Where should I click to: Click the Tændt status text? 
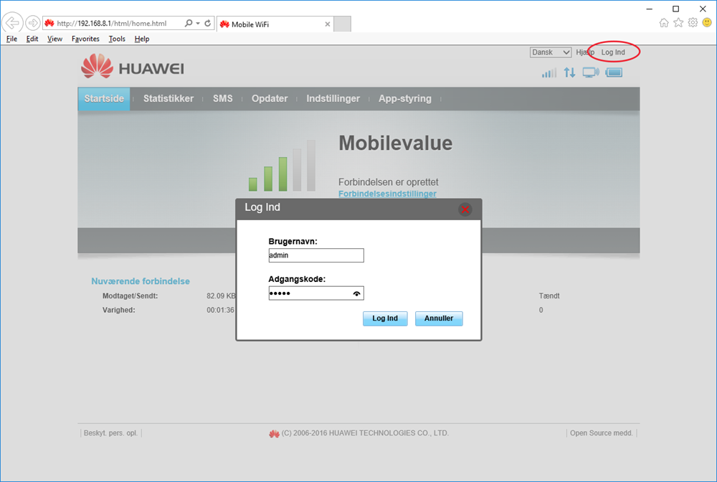pos(549,296)
